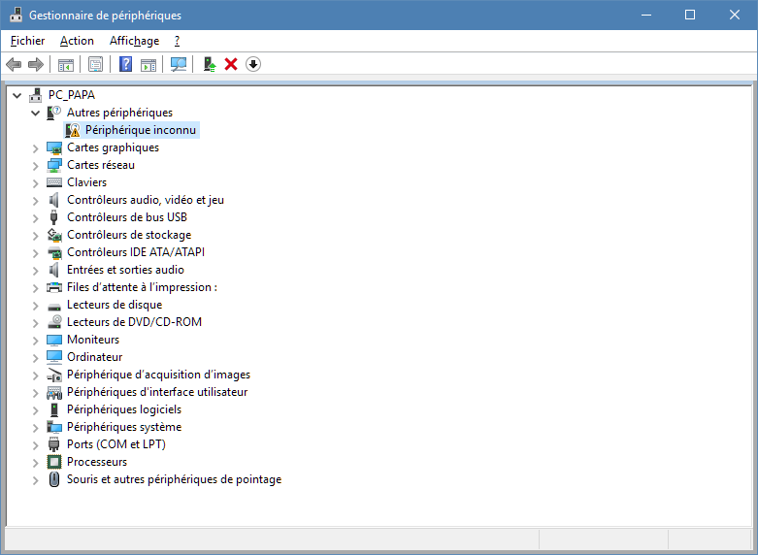
Task: Select Souris et autres périphériques de pointage
Action: (x=174, y=479)
